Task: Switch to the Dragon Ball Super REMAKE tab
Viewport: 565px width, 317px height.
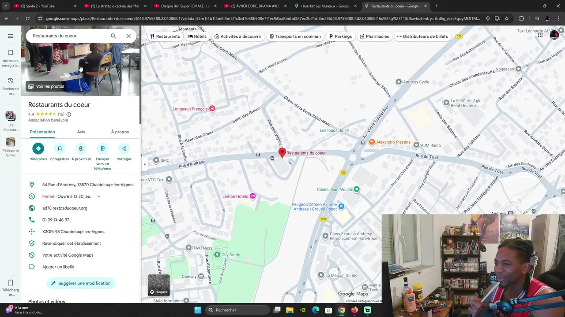Action: (x=185, y=6)
